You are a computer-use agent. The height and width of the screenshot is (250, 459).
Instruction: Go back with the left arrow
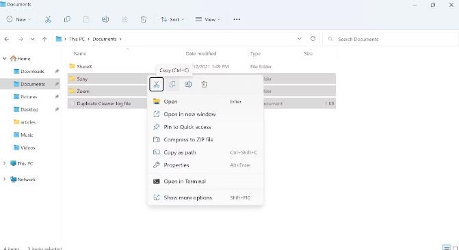[x=7, y=39]
